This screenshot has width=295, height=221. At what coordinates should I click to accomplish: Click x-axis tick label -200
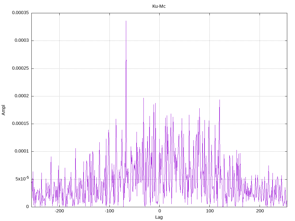[59, 211]
